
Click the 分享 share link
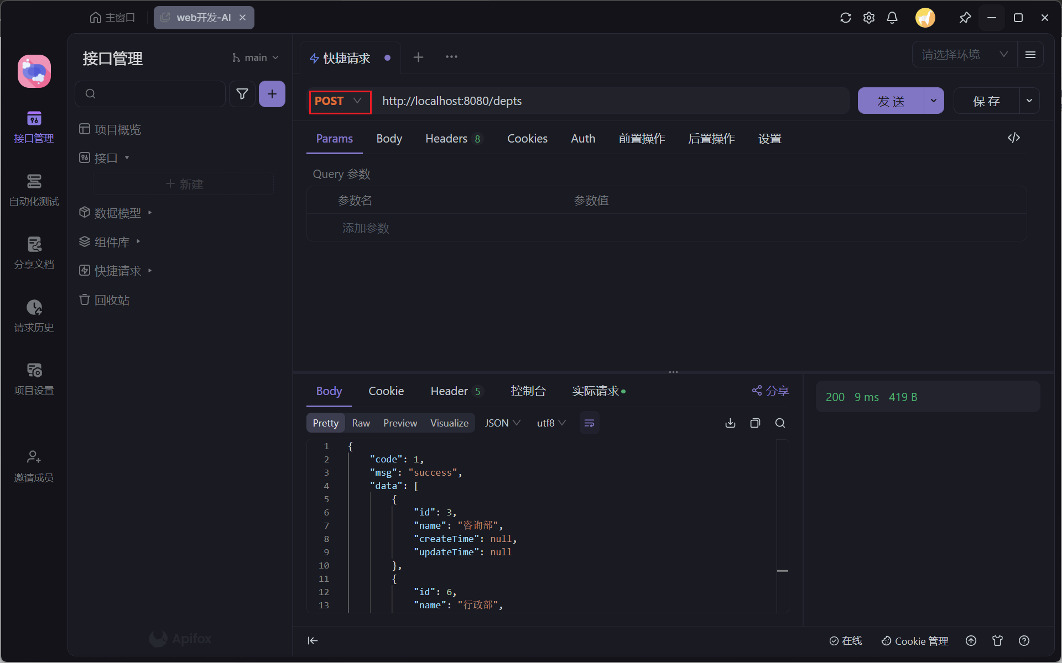[x=771, y=391]
